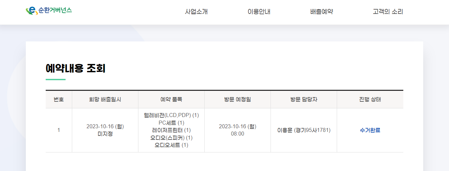Viewport: 449px width, 171px height.
Task: Click the 텔레비전(LCD,PDP) item entry
Action: click(x=171, y=115)
